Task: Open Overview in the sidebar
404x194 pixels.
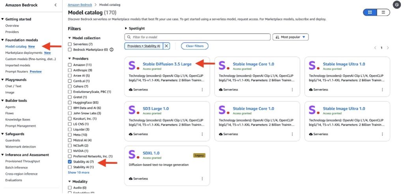Action: tap(12, 26)
